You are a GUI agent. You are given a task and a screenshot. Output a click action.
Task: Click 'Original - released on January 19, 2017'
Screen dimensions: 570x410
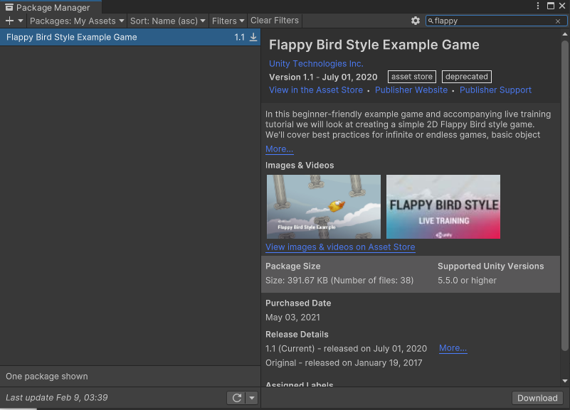(344, 363)
